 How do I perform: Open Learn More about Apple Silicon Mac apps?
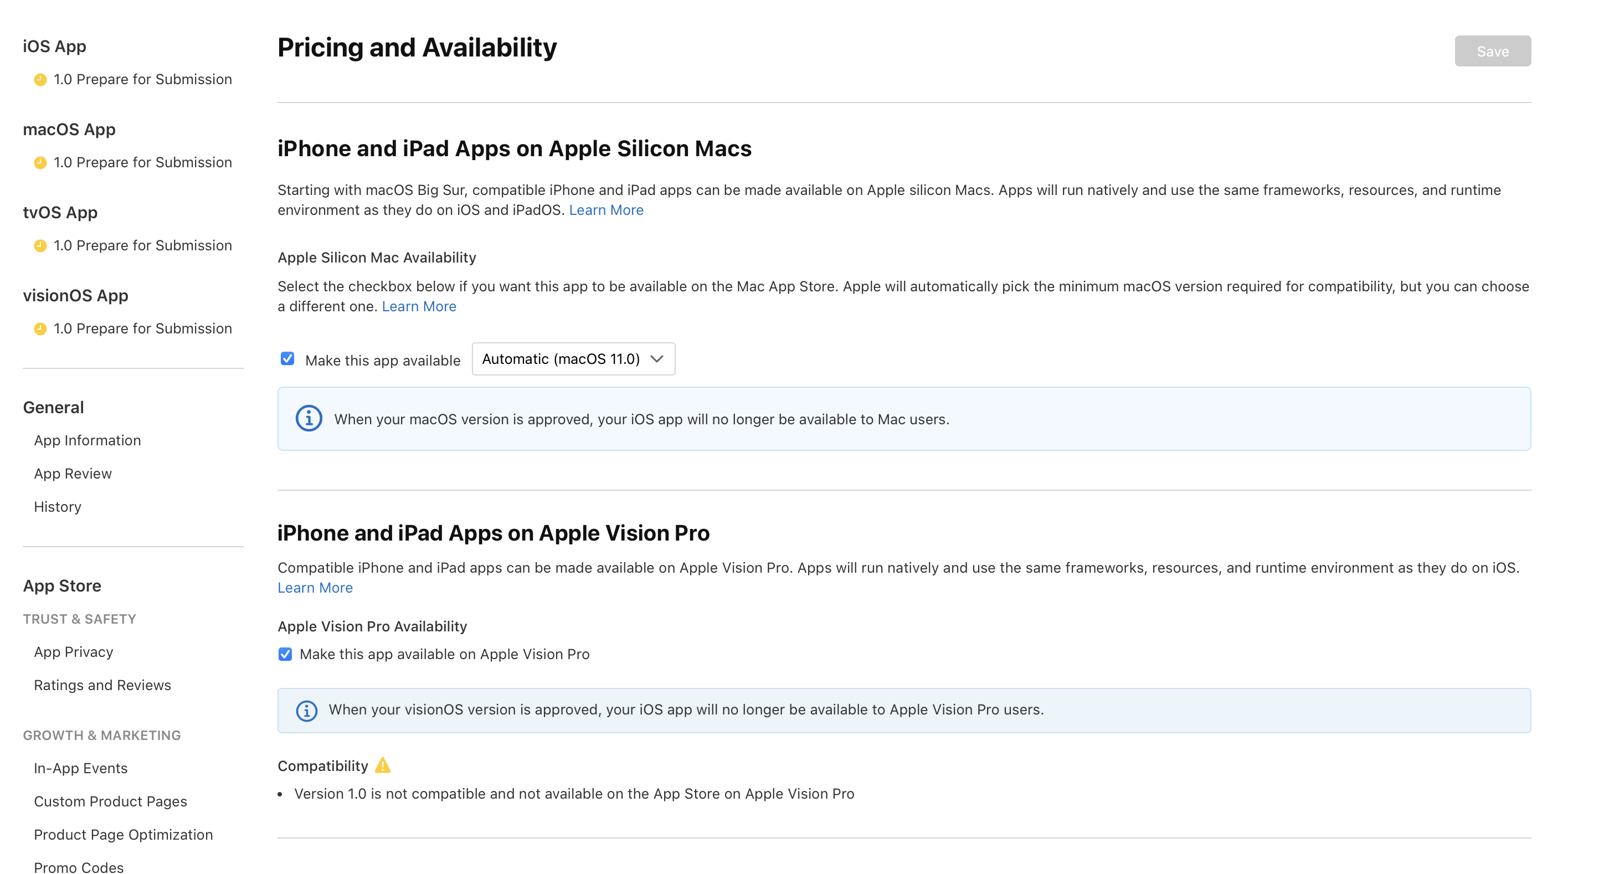tap(606, 210)
